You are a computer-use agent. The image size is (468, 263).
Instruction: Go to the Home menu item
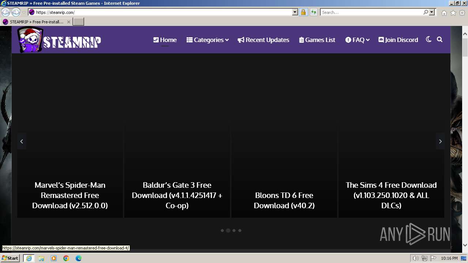(x=165, y=40)
